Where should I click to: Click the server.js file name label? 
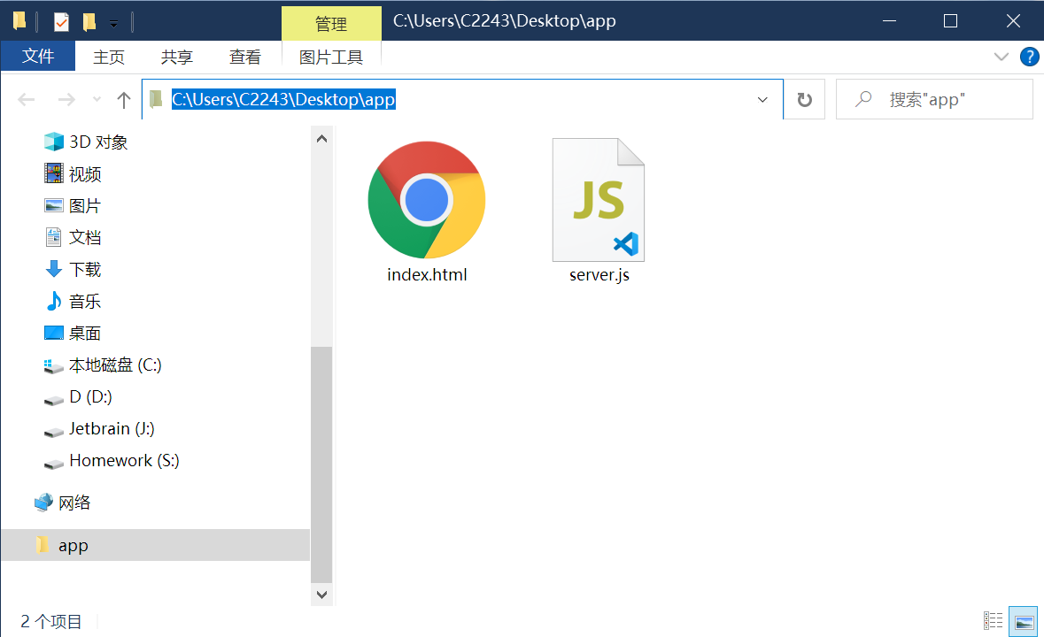[599, 274]
